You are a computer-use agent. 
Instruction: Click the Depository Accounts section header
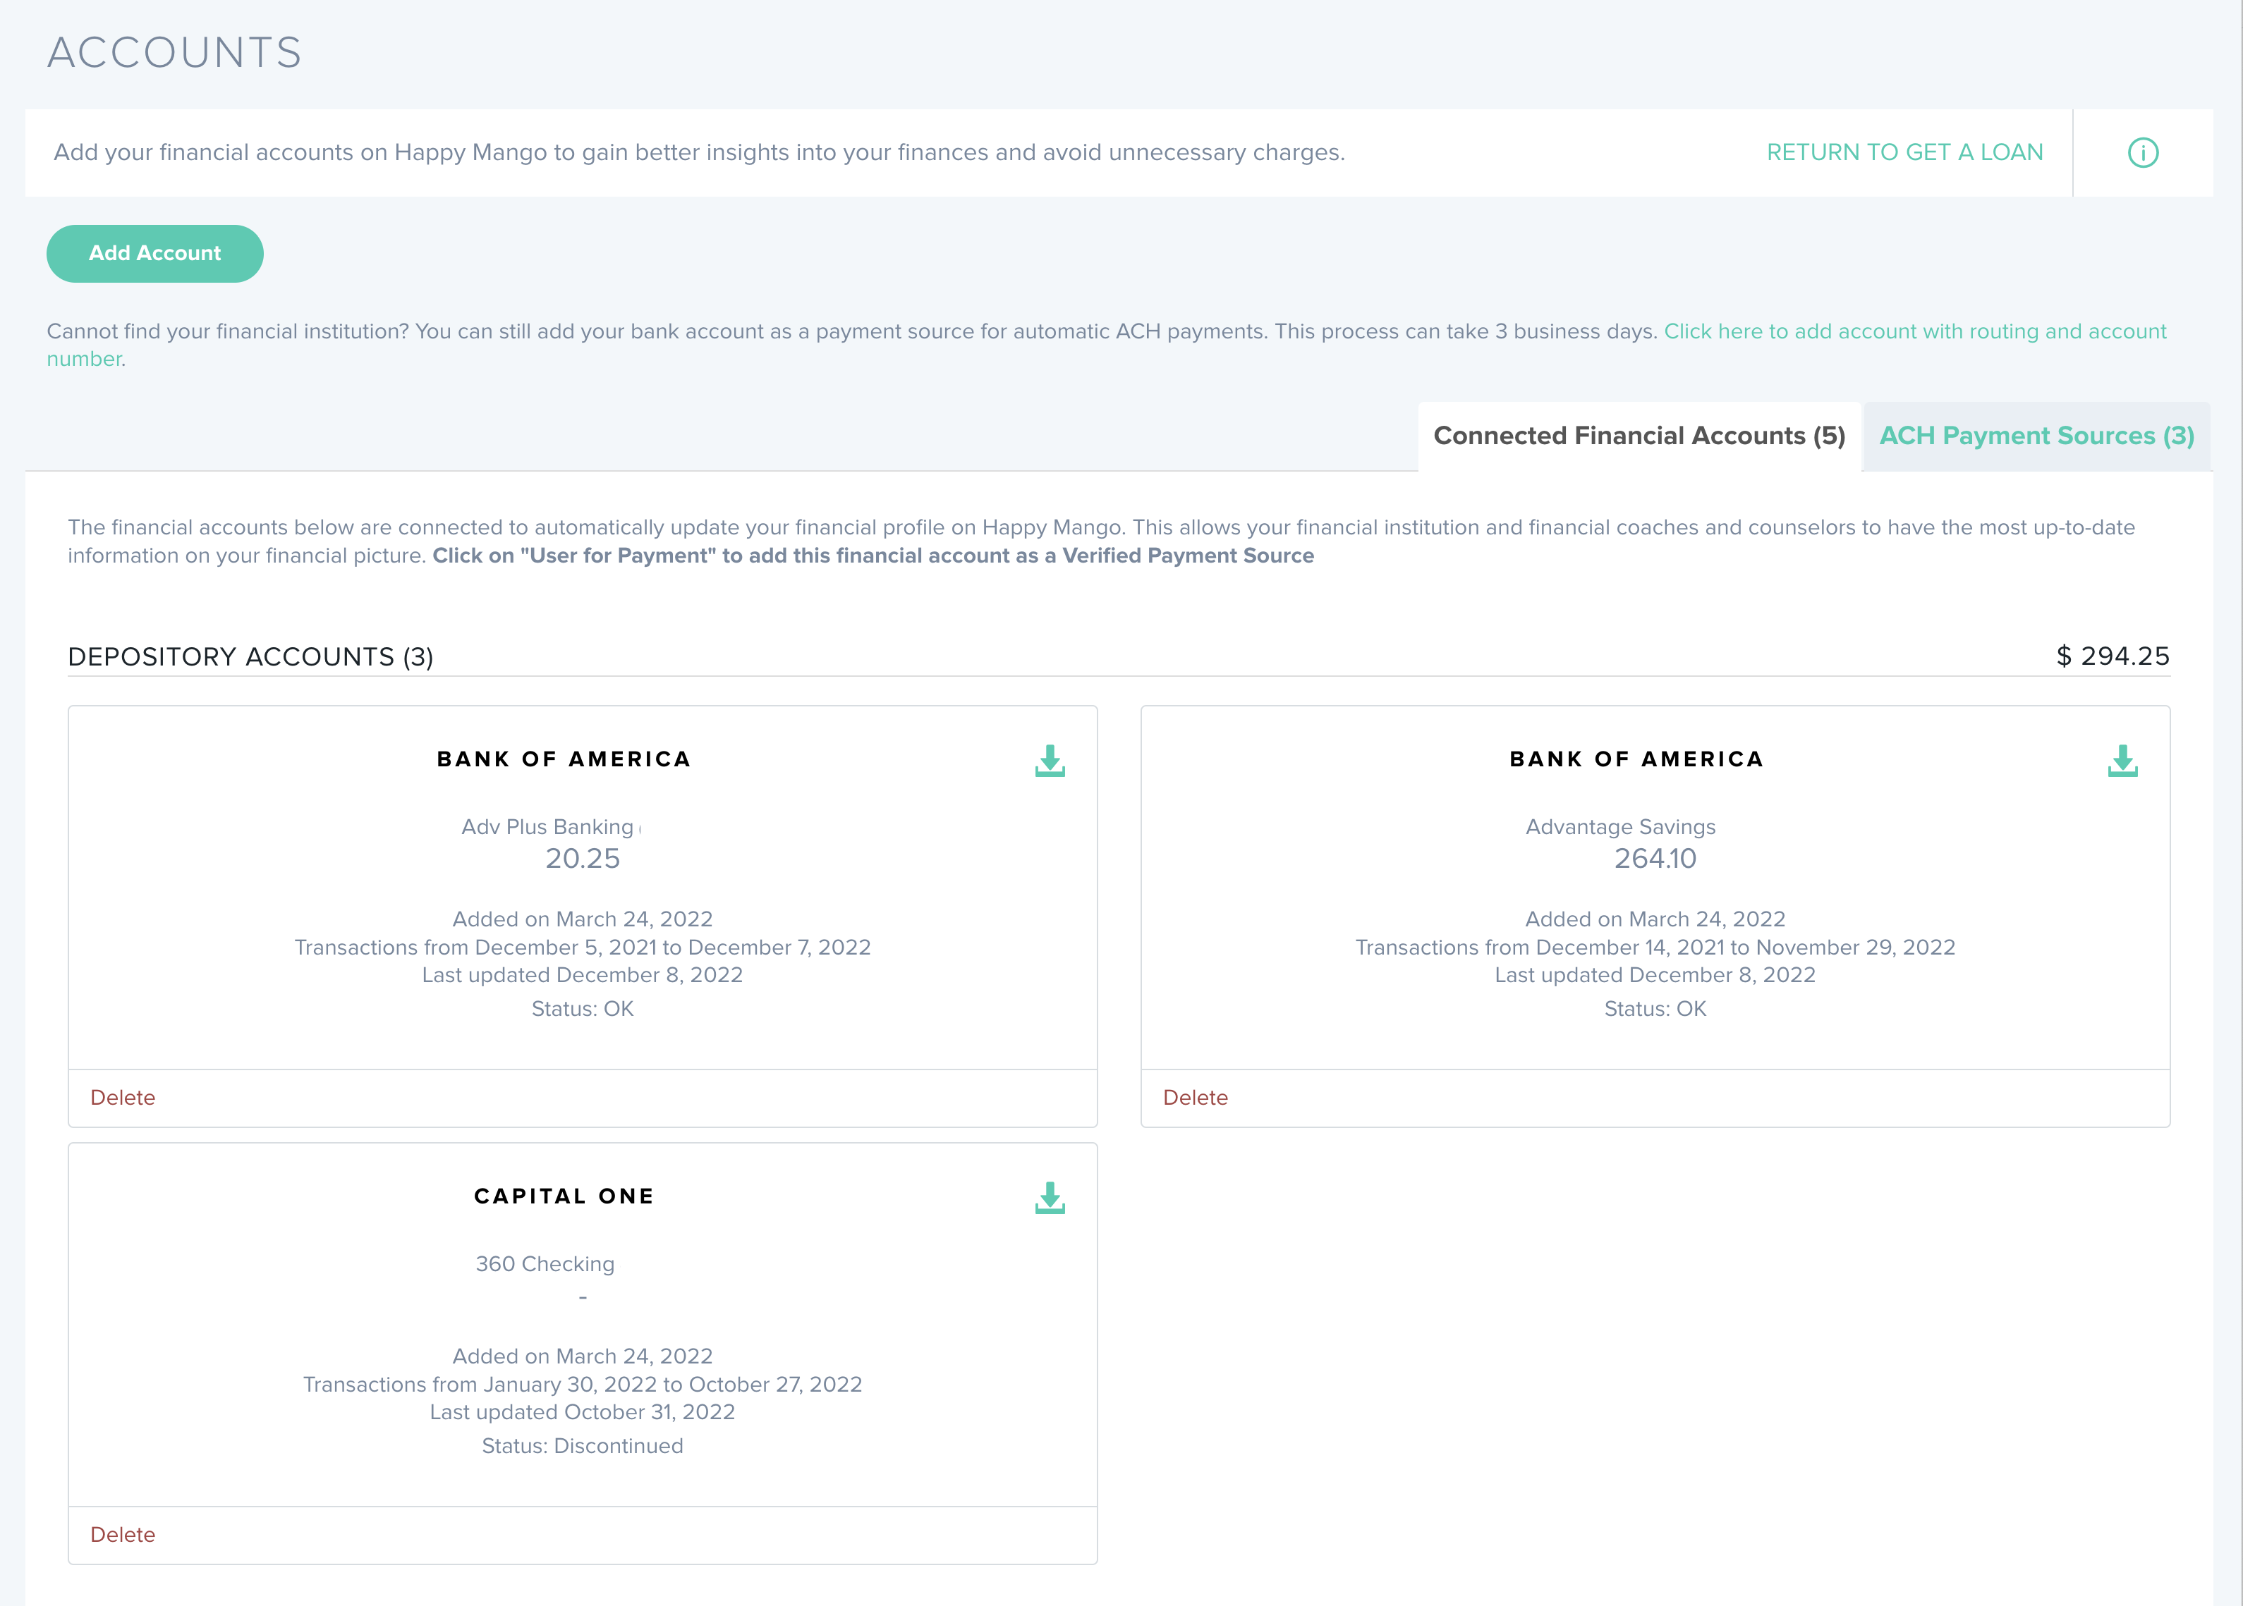coord(250,657)
